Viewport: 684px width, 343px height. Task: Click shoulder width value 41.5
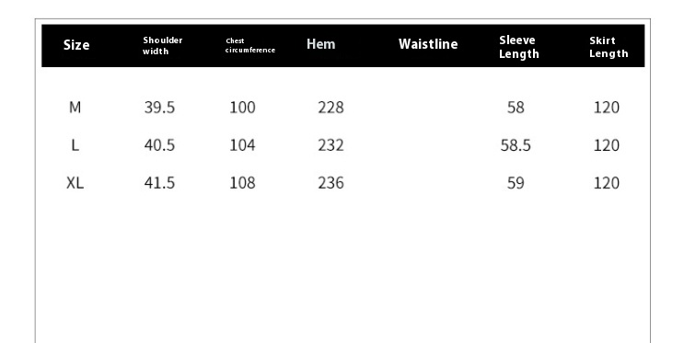[159, 183]
